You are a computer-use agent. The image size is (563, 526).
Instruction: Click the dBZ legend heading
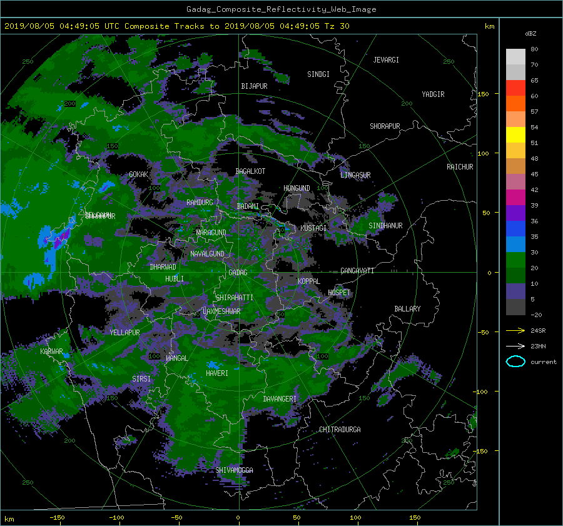530,34
